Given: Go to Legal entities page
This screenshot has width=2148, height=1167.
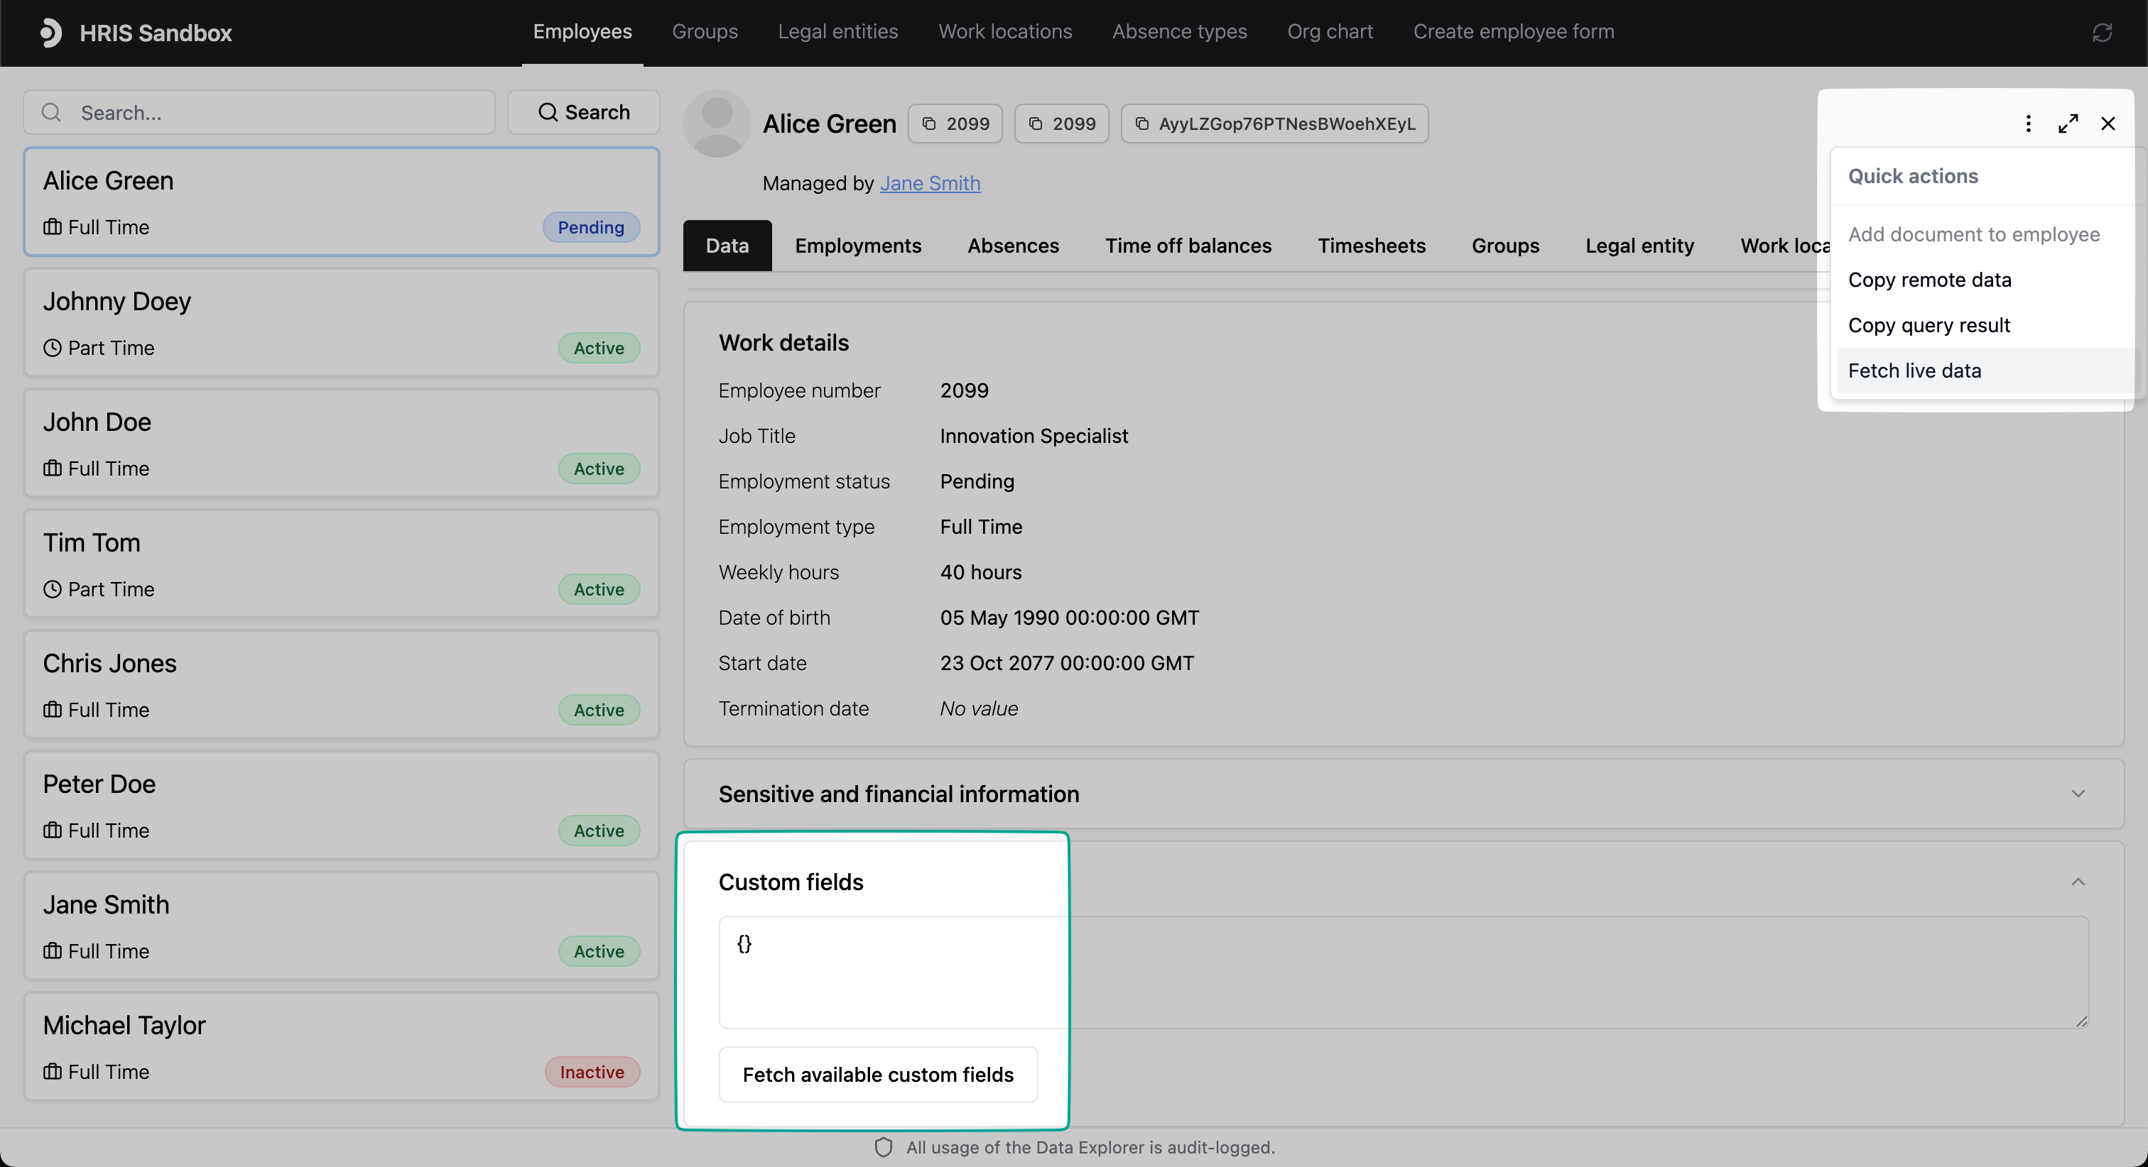Looking at the screenshot, I should [838, 32].
